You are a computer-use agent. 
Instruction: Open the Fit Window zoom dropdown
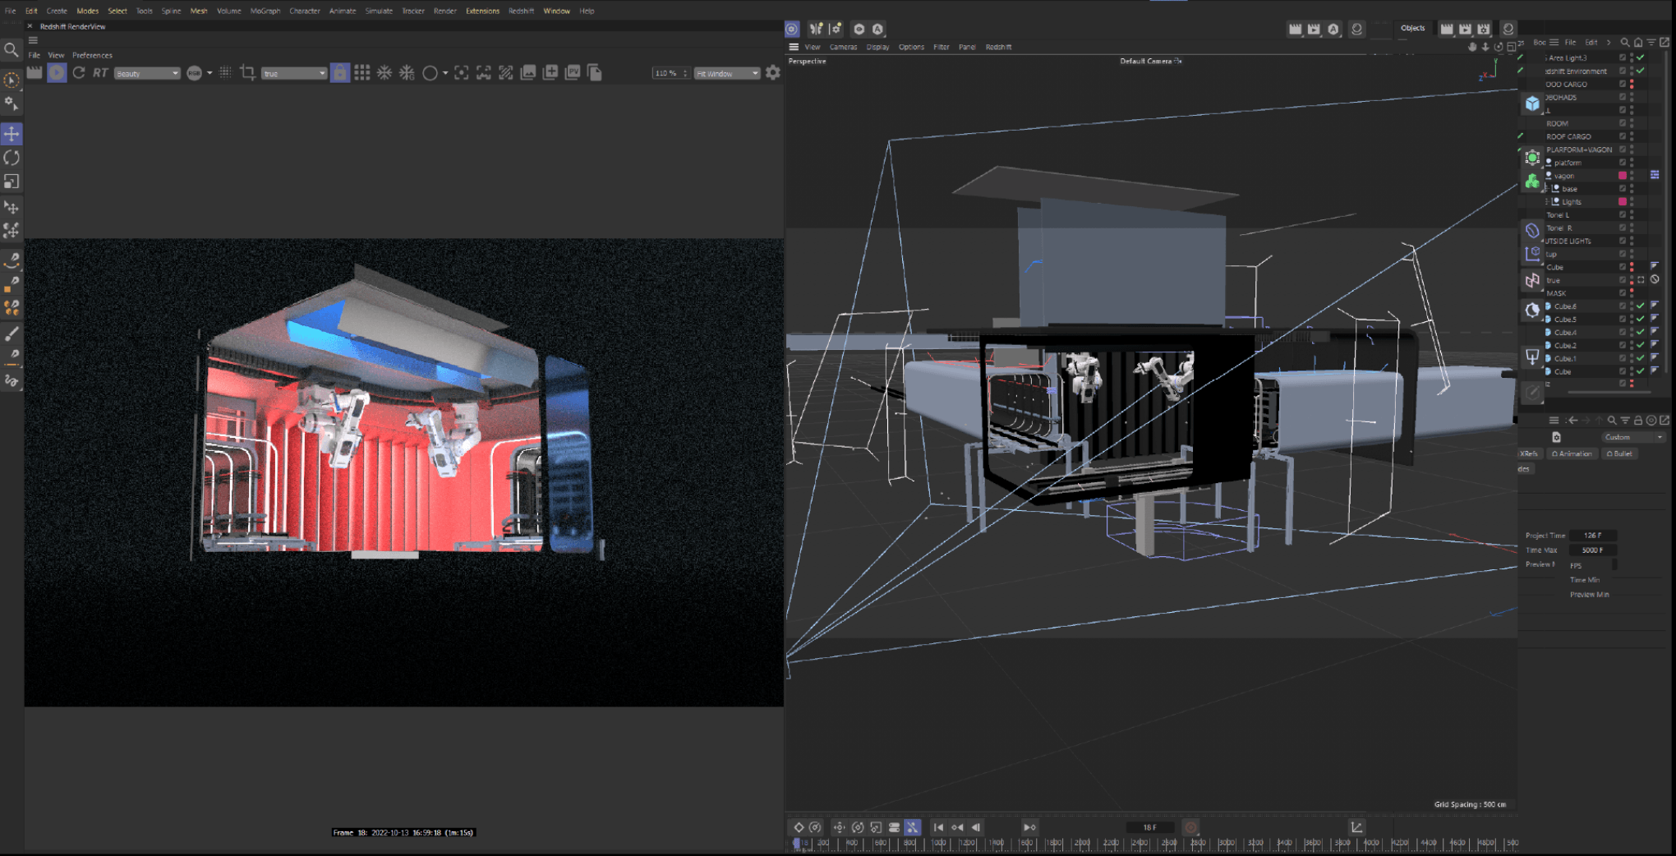click(727, 74)
